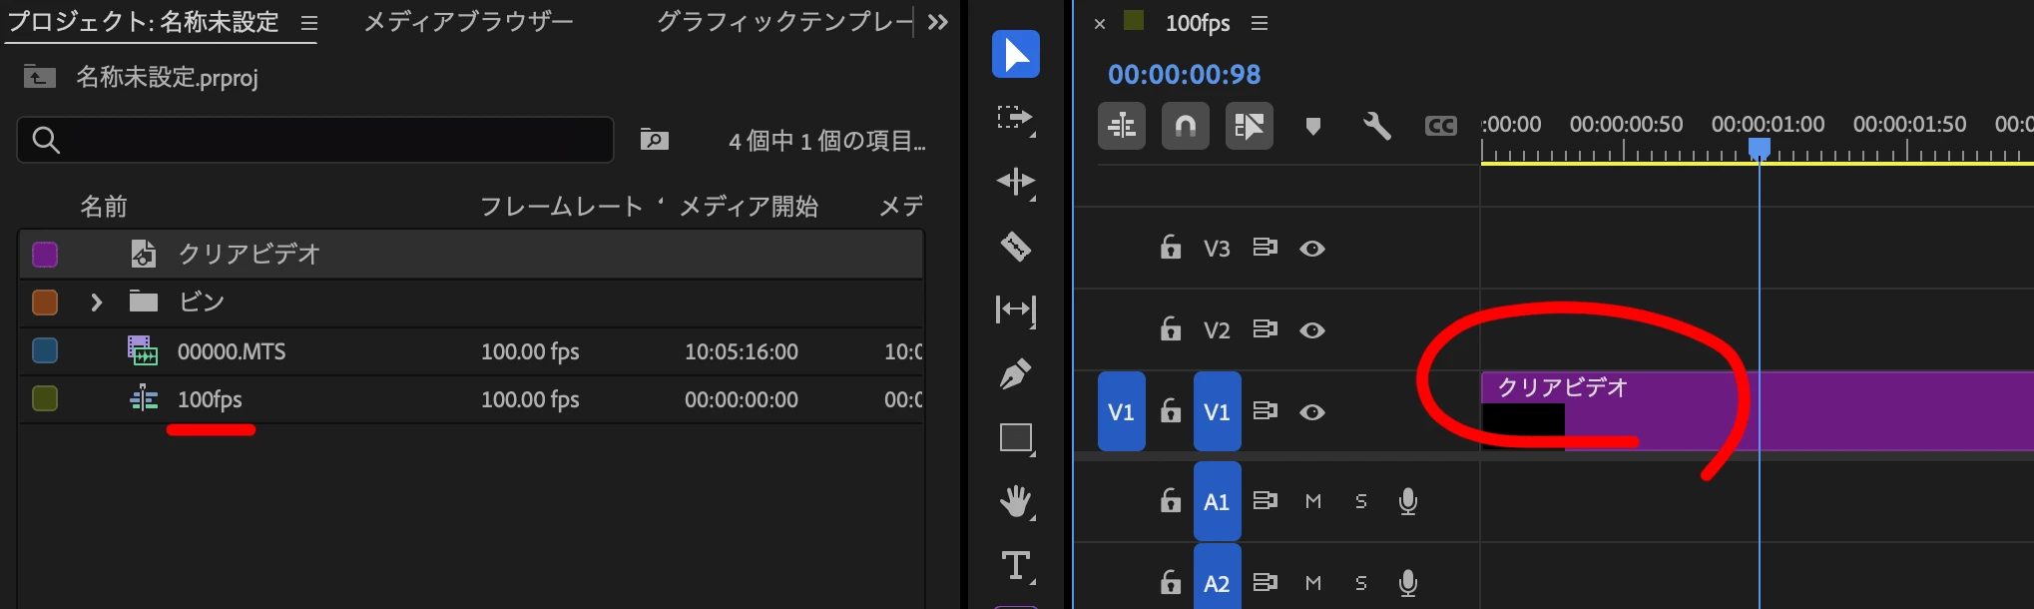This screenshot has width=2034, height=609.
Task: Click the find bin icon beside search
Action: pos(655,139)
